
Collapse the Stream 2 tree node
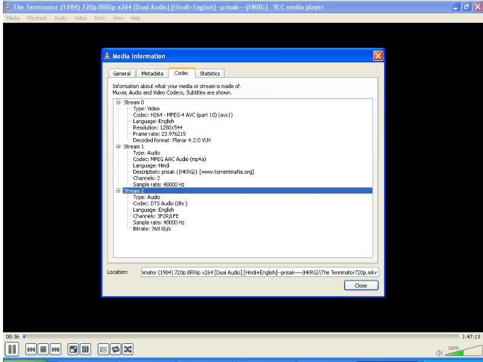[118, 191]
